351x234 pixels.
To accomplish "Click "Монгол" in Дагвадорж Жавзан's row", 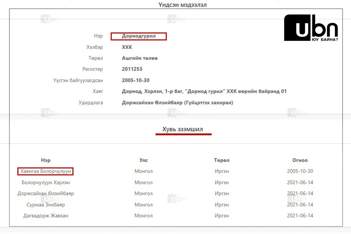I will click(144, 216).
